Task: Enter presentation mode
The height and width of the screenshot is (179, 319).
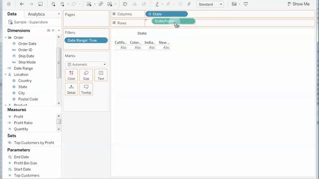Action: click(x=246, y=4)
